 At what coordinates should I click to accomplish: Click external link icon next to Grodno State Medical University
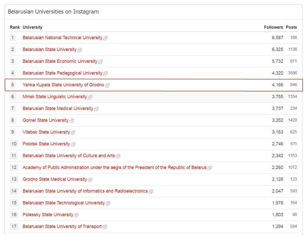click(90, 179)
